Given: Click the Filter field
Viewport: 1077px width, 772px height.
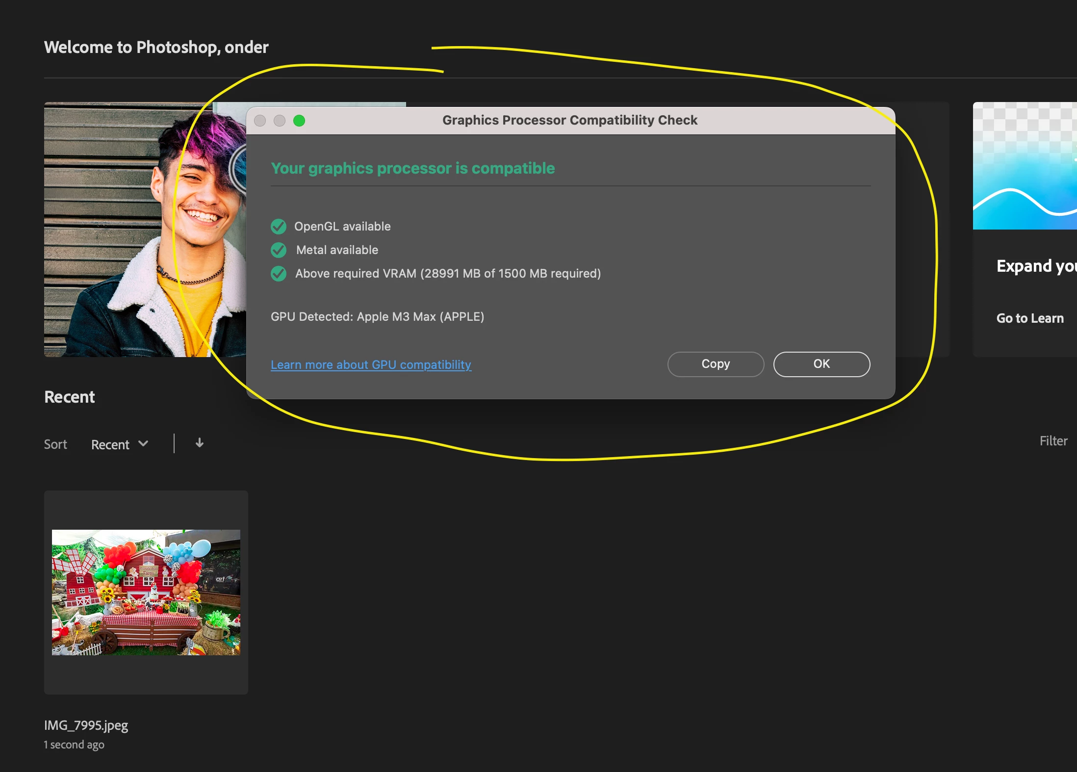Looking at the screenshot, I should pos(1053,441).
